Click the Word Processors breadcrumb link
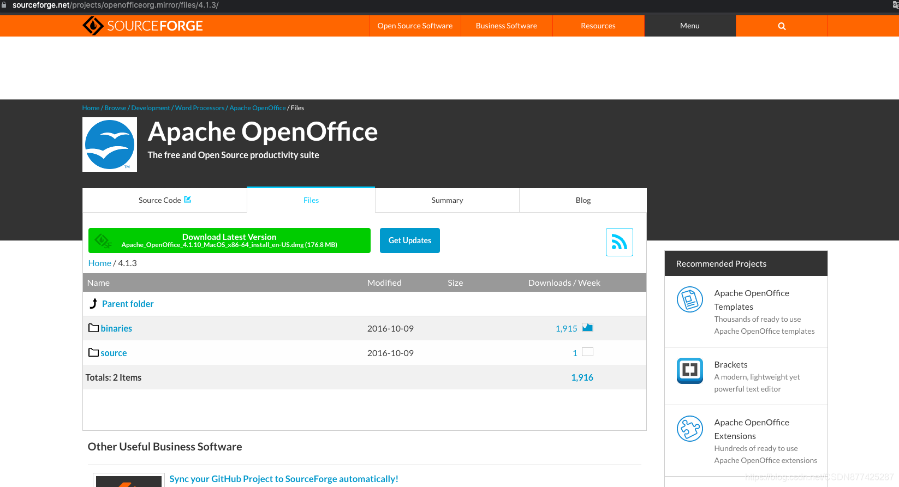This screenshot has width=899, height=487. (200, 108)
